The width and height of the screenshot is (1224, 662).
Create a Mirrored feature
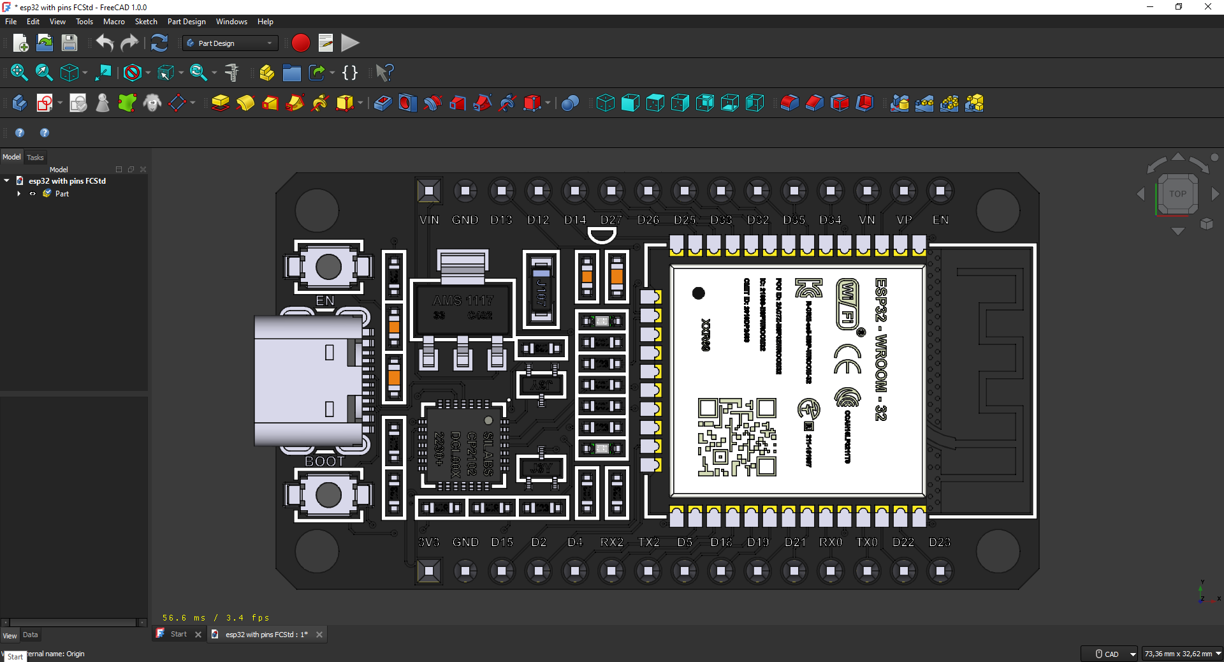900,103
